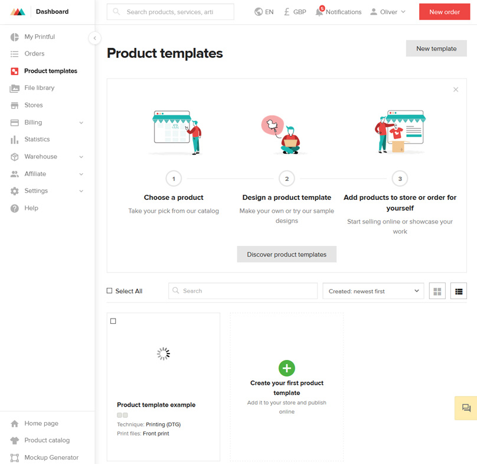Tick the Product template example checkbox
The image size is (477, 464).
click(113, 321)
